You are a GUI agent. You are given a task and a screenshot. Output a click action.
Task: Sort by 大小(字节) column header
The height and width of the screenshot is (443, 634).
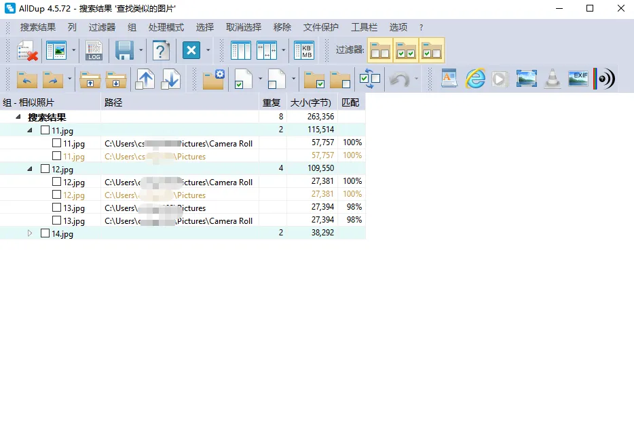(312, 102)
